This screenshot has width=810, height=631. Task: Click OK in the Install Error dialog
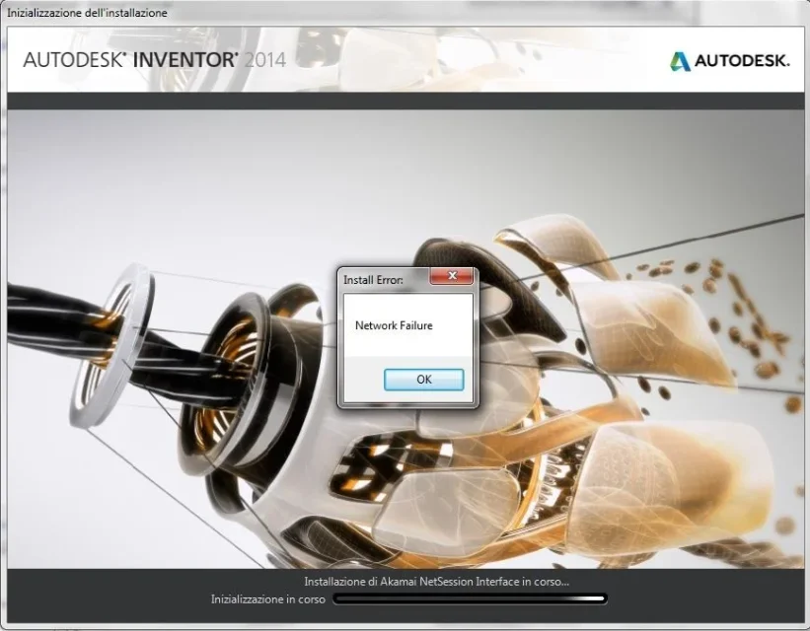[x=423, y=380]
